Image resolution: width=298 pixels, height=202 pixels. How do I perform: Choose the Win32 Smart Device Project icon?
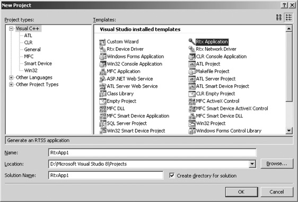102,131
